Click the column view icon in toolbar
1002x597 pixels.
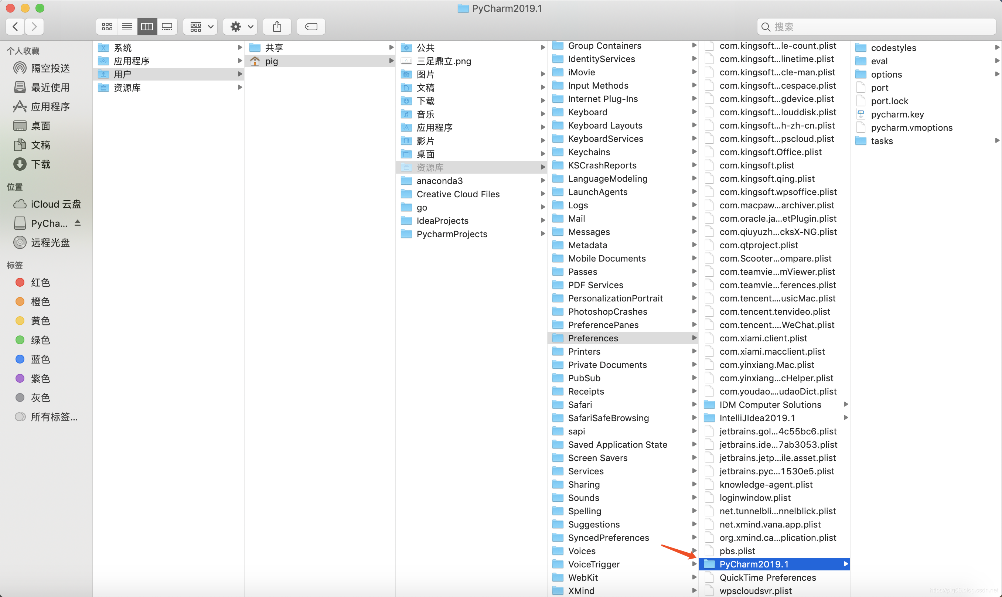pyautogui.click(x=148, y=26)
